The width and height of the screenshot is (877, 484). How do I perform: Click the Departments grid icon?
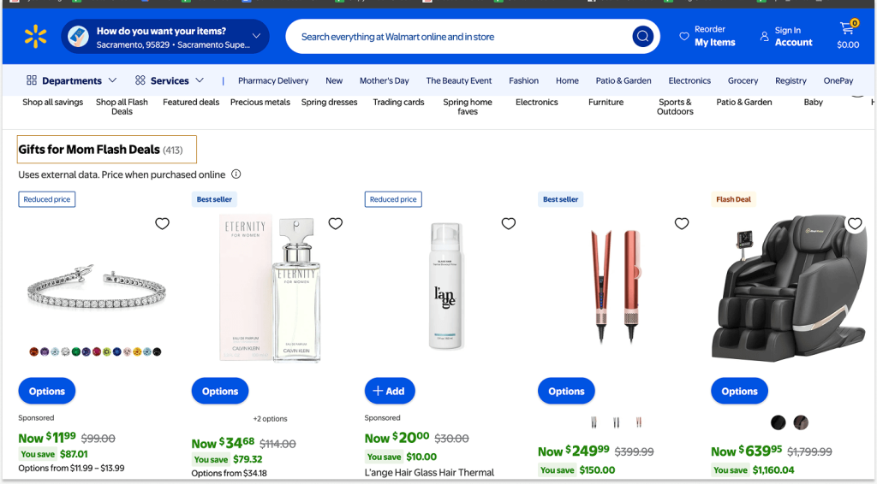32,80
